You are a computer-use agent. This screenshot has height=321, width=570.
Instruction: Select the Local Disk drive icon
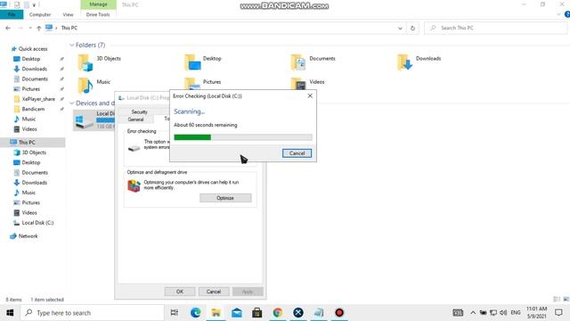[x=85, y=120]
